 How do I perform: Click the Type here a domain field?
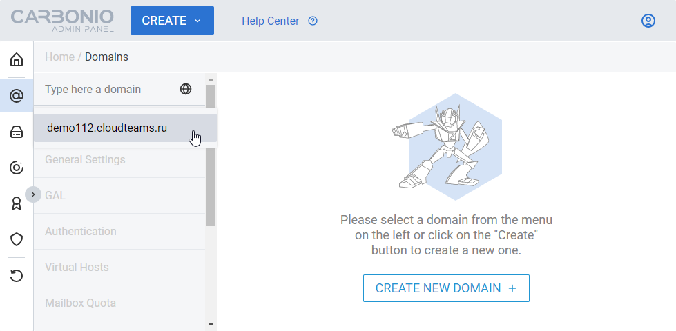(104, 89)
